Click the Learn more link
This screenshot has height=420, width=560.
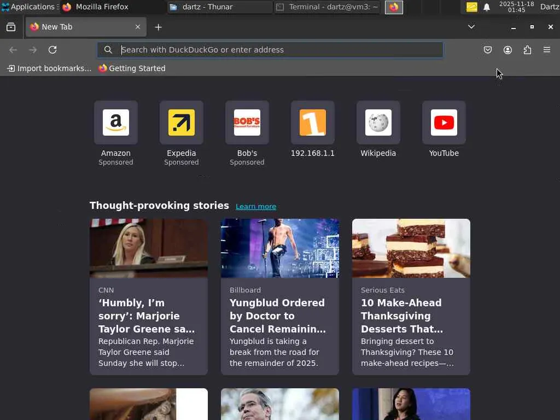(256, 206)
